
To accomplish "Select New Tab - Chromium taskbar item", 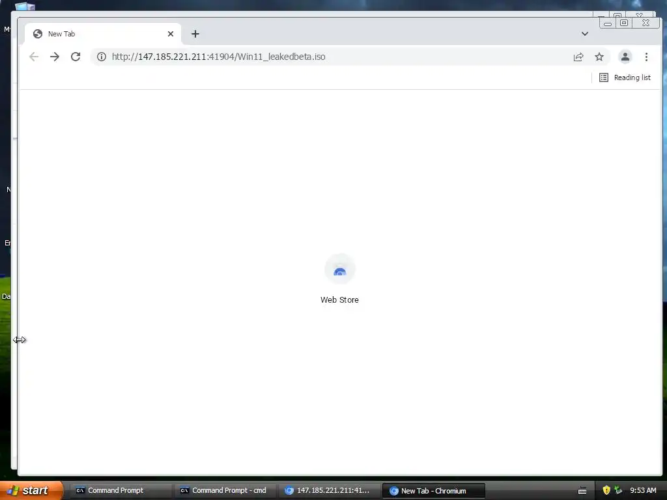I will pos(433,491).
